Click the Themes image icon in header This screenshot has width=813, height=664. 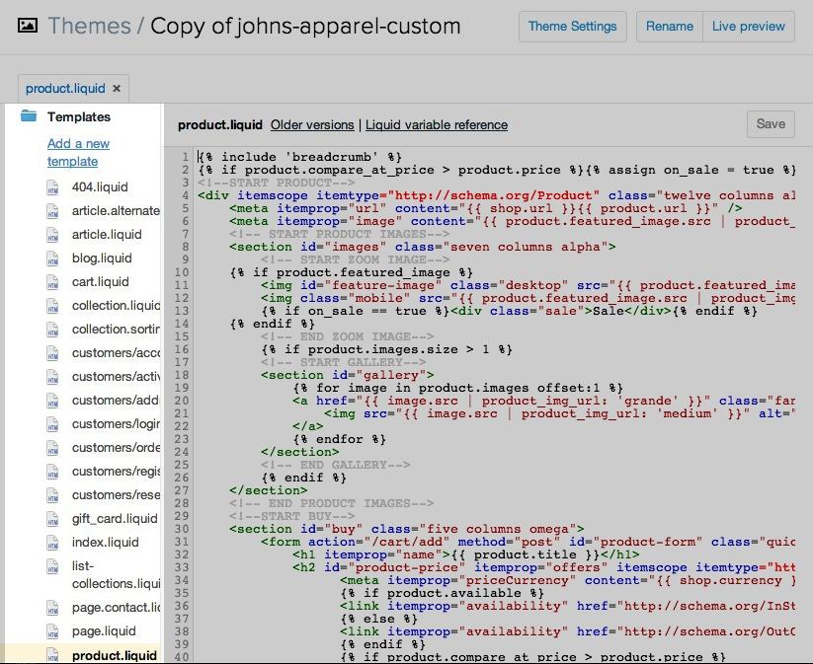point(28,26)
